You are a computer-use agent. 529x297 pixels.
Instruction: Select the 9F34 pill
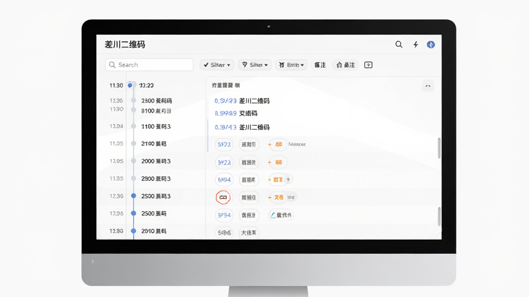[x=224, y=215]
